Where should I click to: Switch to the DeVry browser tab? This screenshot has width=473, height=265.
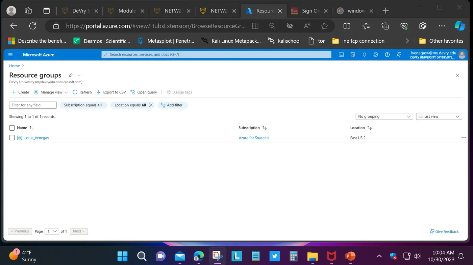coord(80,11)
